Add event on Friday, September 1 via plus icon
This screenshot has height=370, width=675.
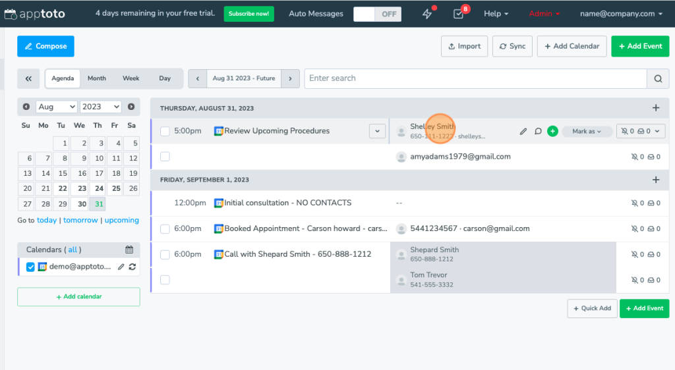pyautogui.click(x=656, y=180)
